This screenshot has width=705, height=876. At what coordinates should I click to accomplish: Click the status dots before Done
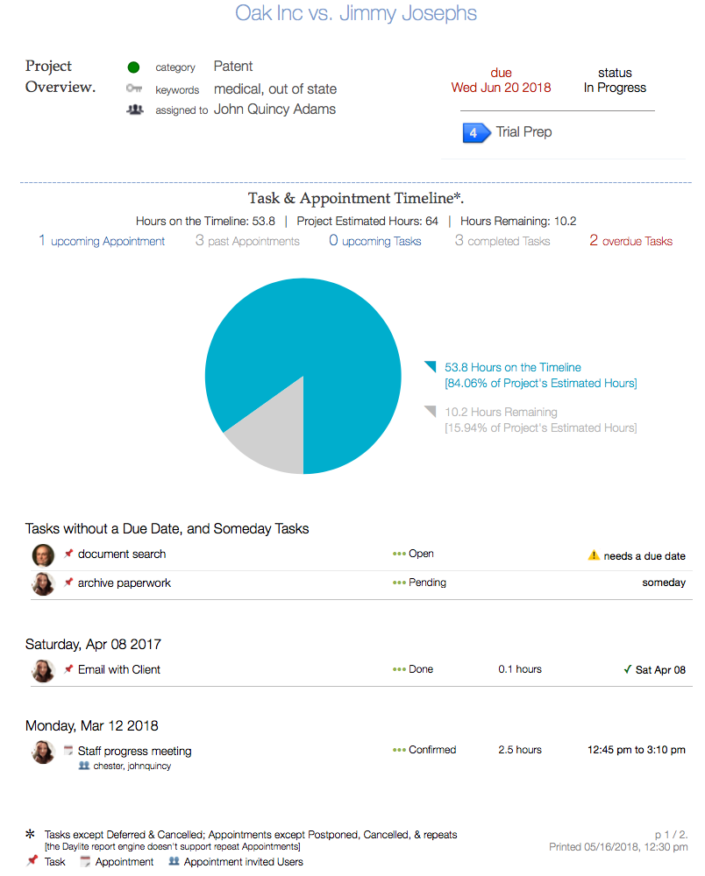(399, 669)
